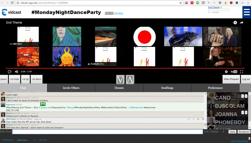Click the YouTube replay icon

tap(10, 72)
